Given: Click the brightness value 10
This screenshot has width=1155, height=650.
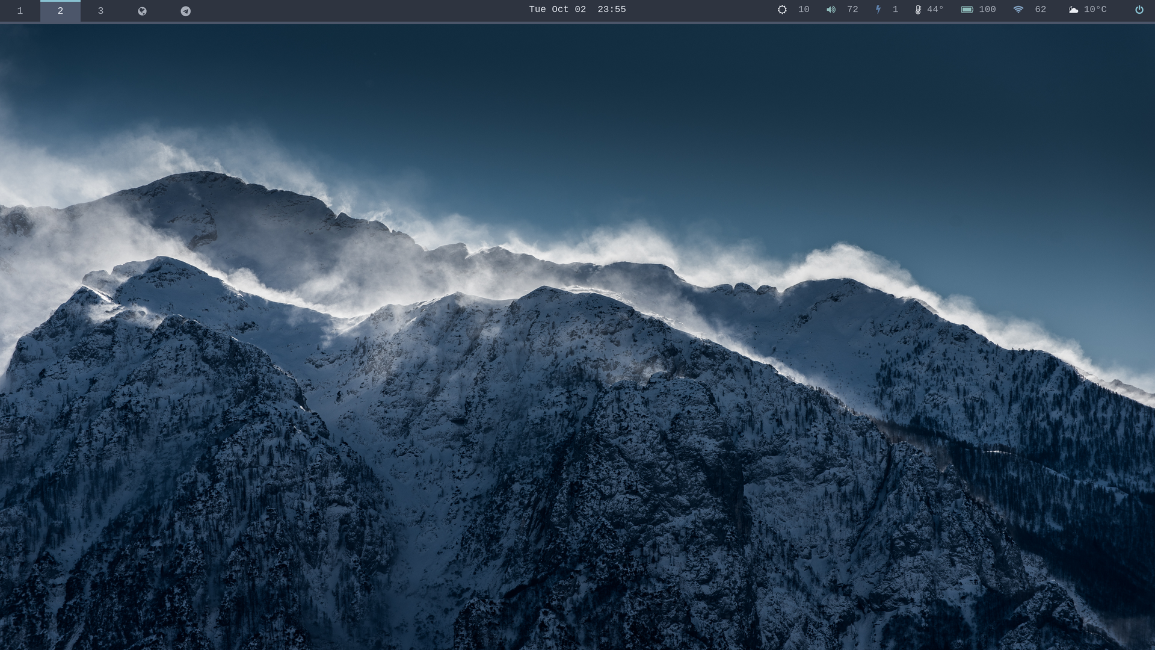Looking at the screenshot, I should (x=804, y=10).
